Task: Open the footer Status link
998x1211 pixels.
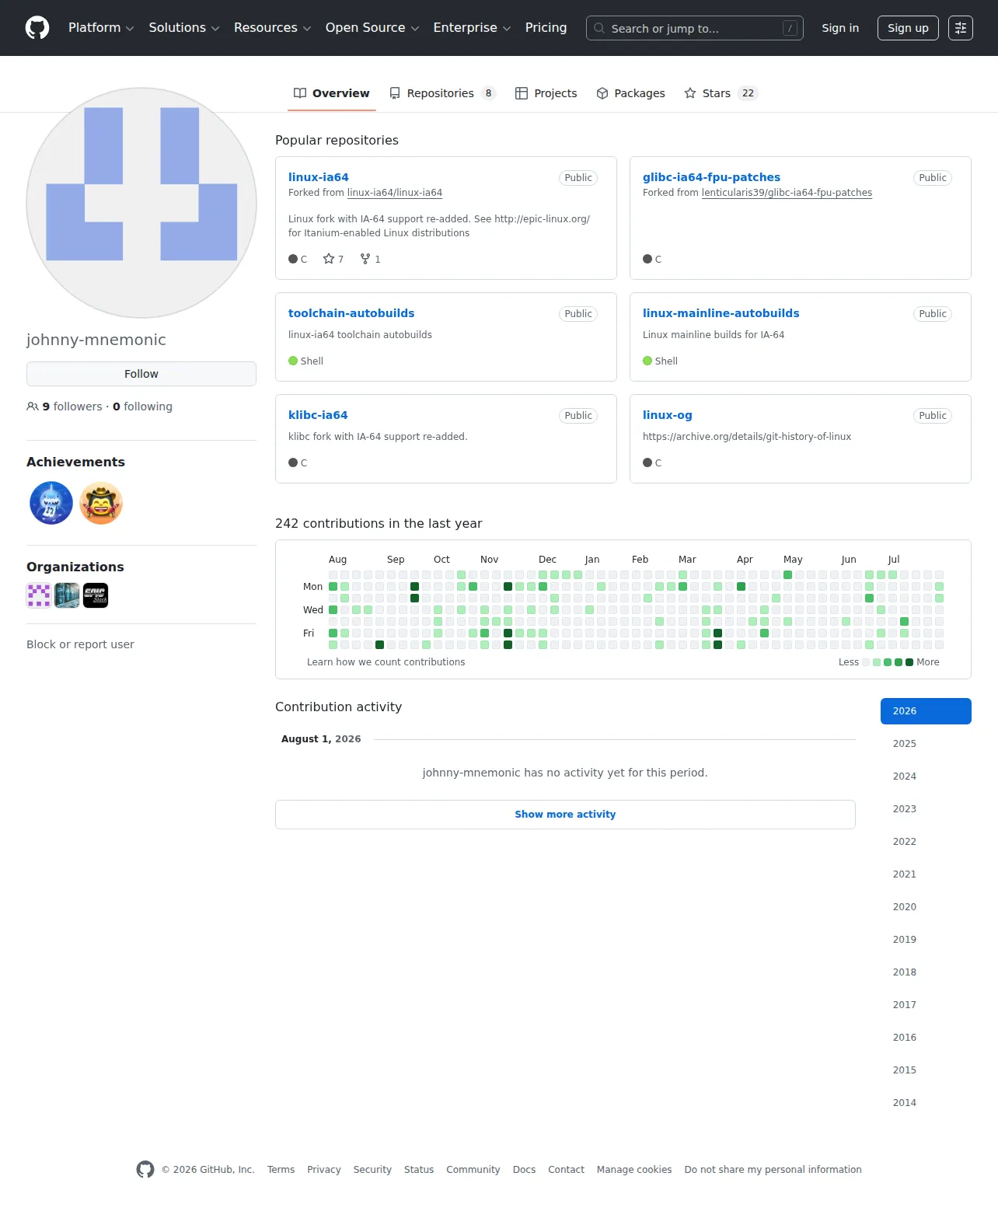Action: 419,1170
